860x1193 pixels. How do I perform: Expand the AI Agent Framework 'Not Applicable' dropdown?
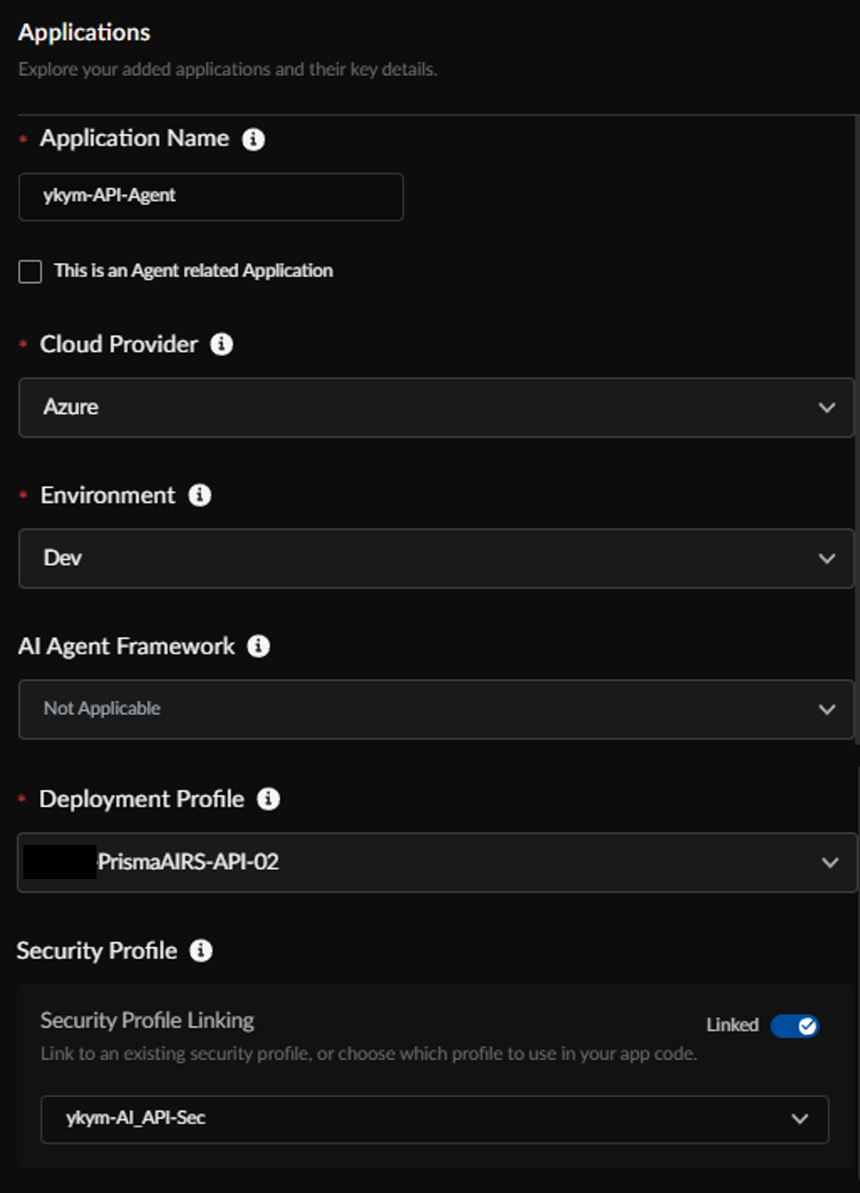pos(436,709)
